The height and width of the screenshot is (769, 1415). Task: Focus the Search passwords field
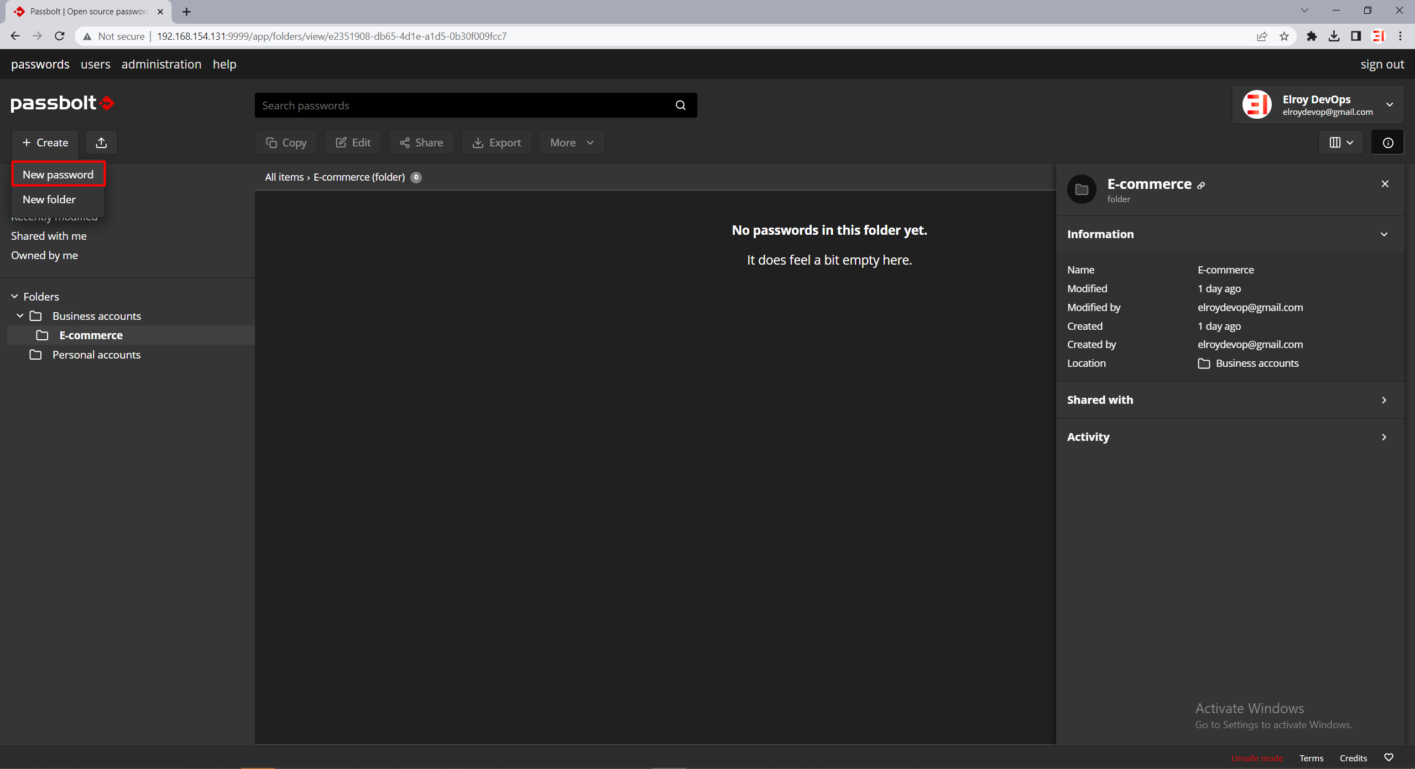point(476,105)
